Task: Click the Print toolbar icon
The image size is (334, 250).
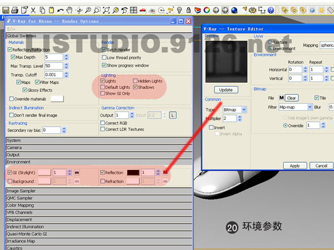Action: [x=14, y=10]
